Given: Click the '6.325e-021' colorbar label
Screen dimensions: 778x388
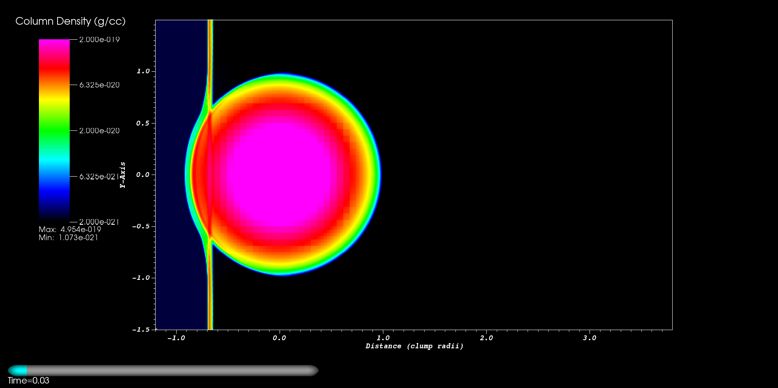Looking at the screenshot, I should coord(99,177).
